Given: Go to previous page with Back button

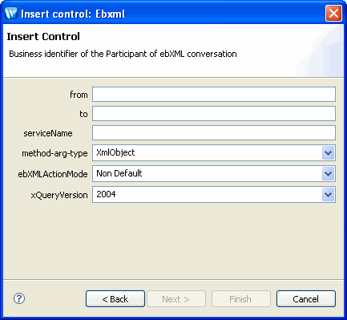Looking at the screenshot, I should [x=115, y=299].
